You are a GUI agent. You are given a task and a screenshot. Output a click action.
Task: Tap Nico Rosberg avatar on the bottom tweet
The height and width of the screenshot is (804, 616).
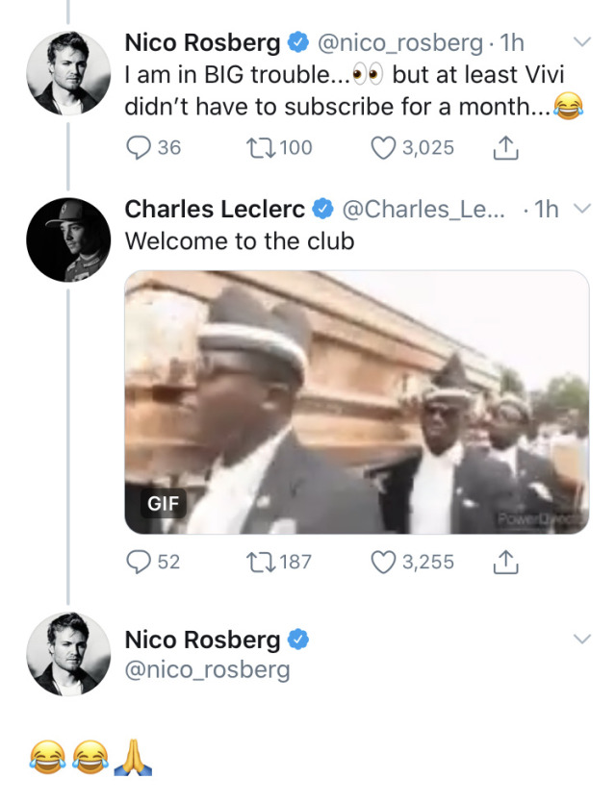click(67, 653)
